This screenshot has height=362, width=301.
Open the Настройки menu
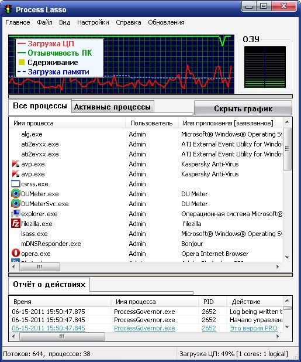click(x=93, y=22)
